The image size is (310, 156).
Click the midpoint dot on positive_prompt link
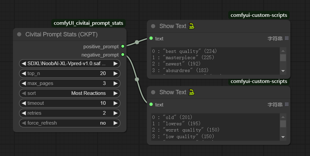[x=137, y=42]
